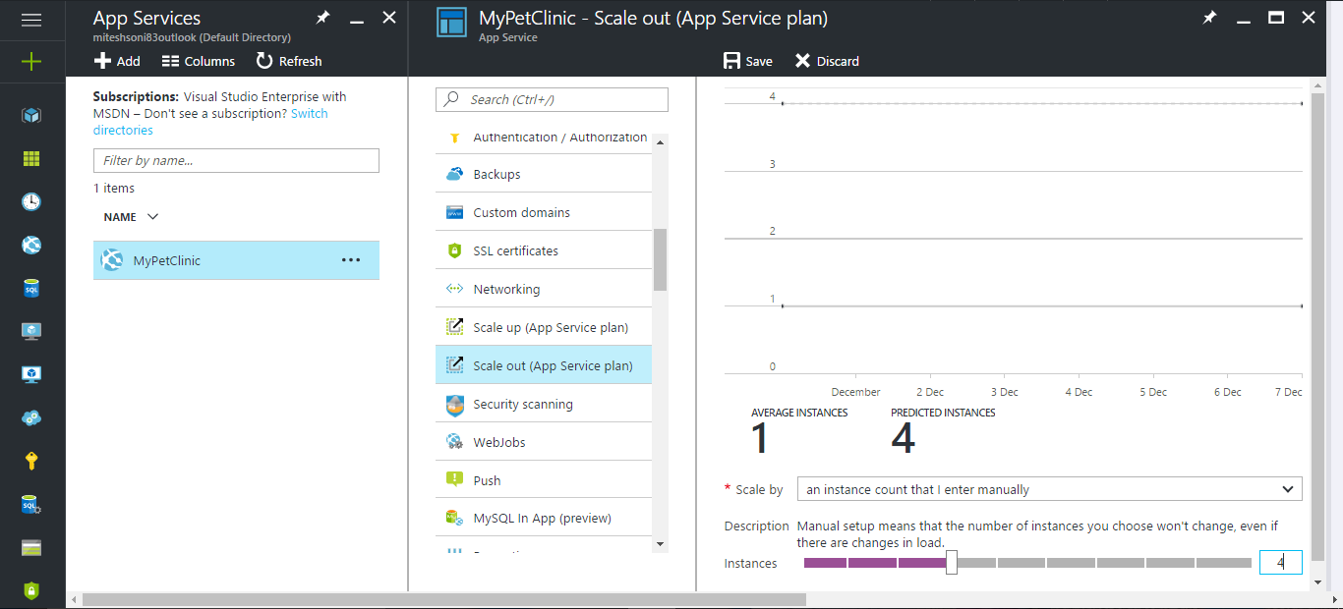Open Scale up (App Service plan)

pos(544,327)
